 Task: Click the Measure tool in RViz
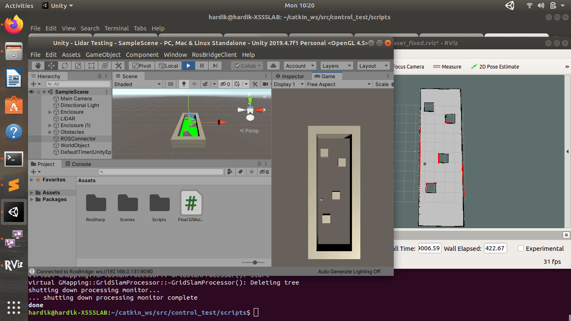447,66
